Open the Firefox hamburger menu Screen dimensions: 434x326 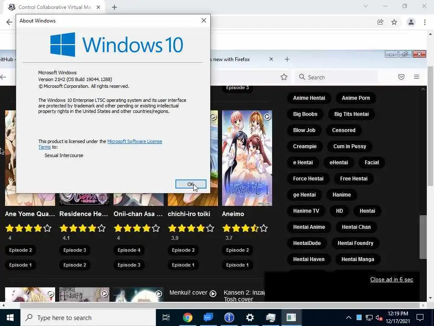pyautogui.click(x=417, y=77)
